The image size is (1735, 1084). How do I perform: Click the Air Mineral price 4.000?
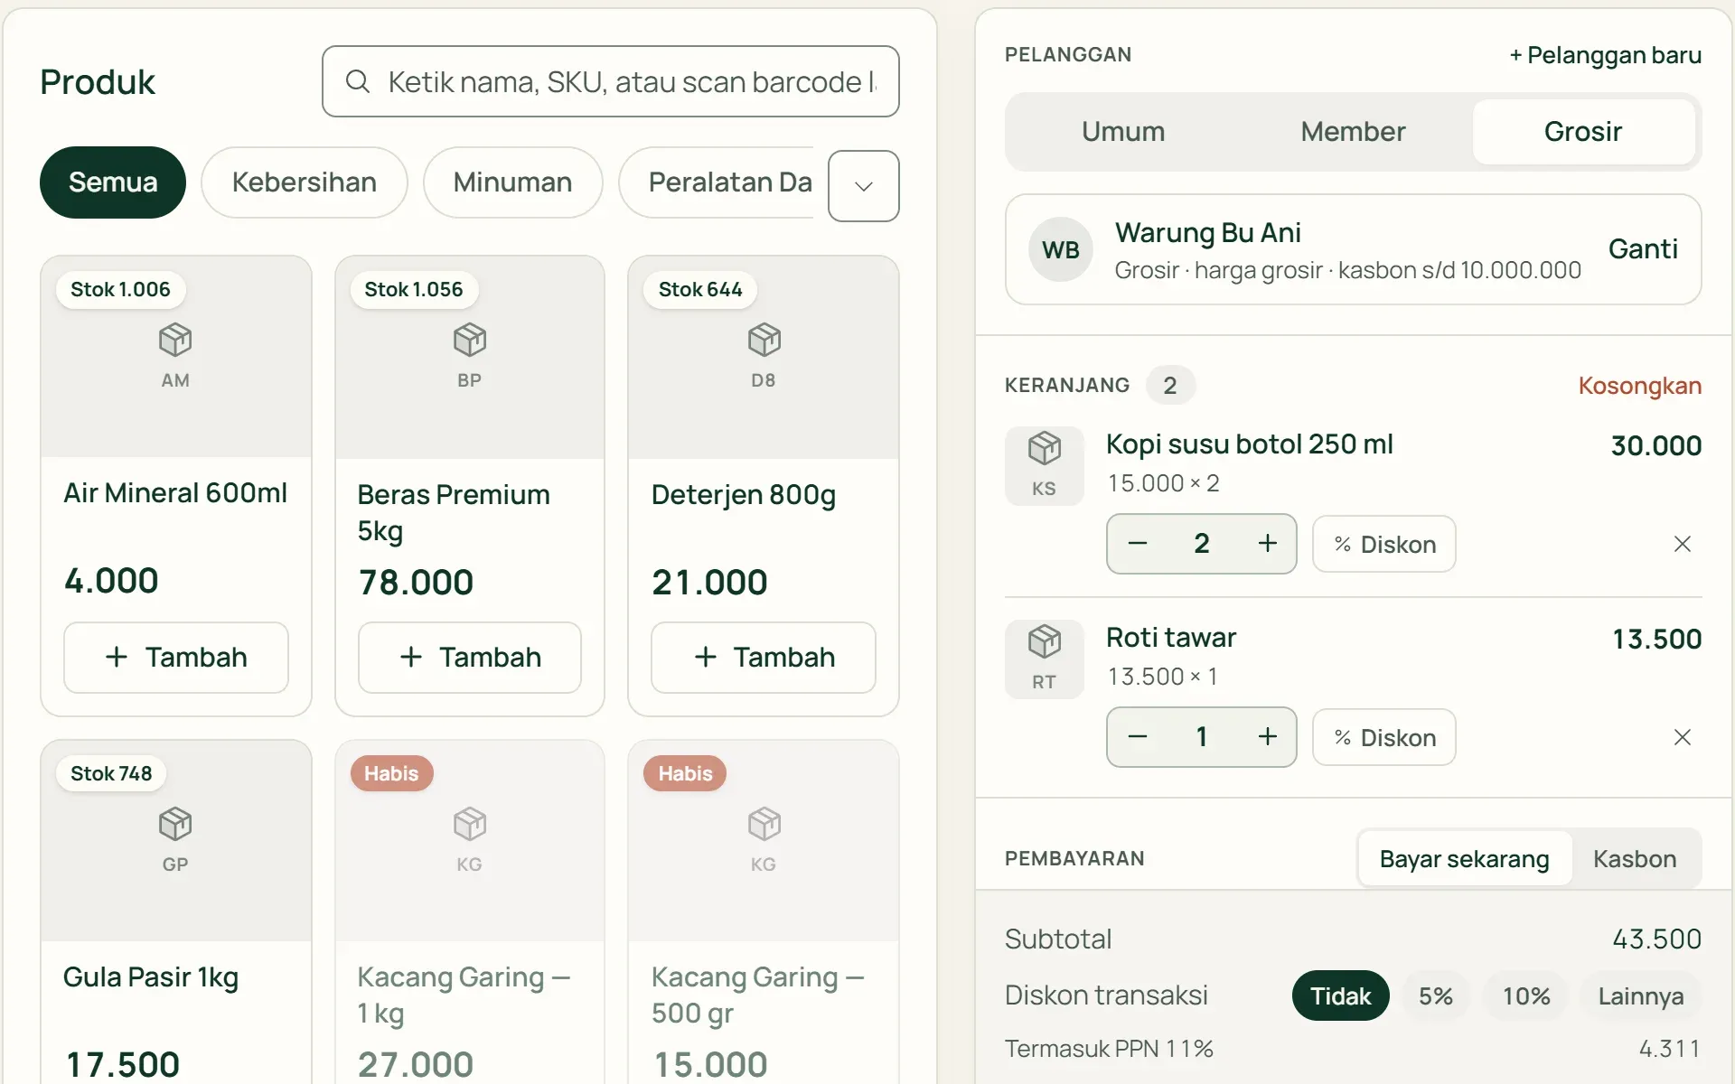pyautogui.click(x=111, y=581)
